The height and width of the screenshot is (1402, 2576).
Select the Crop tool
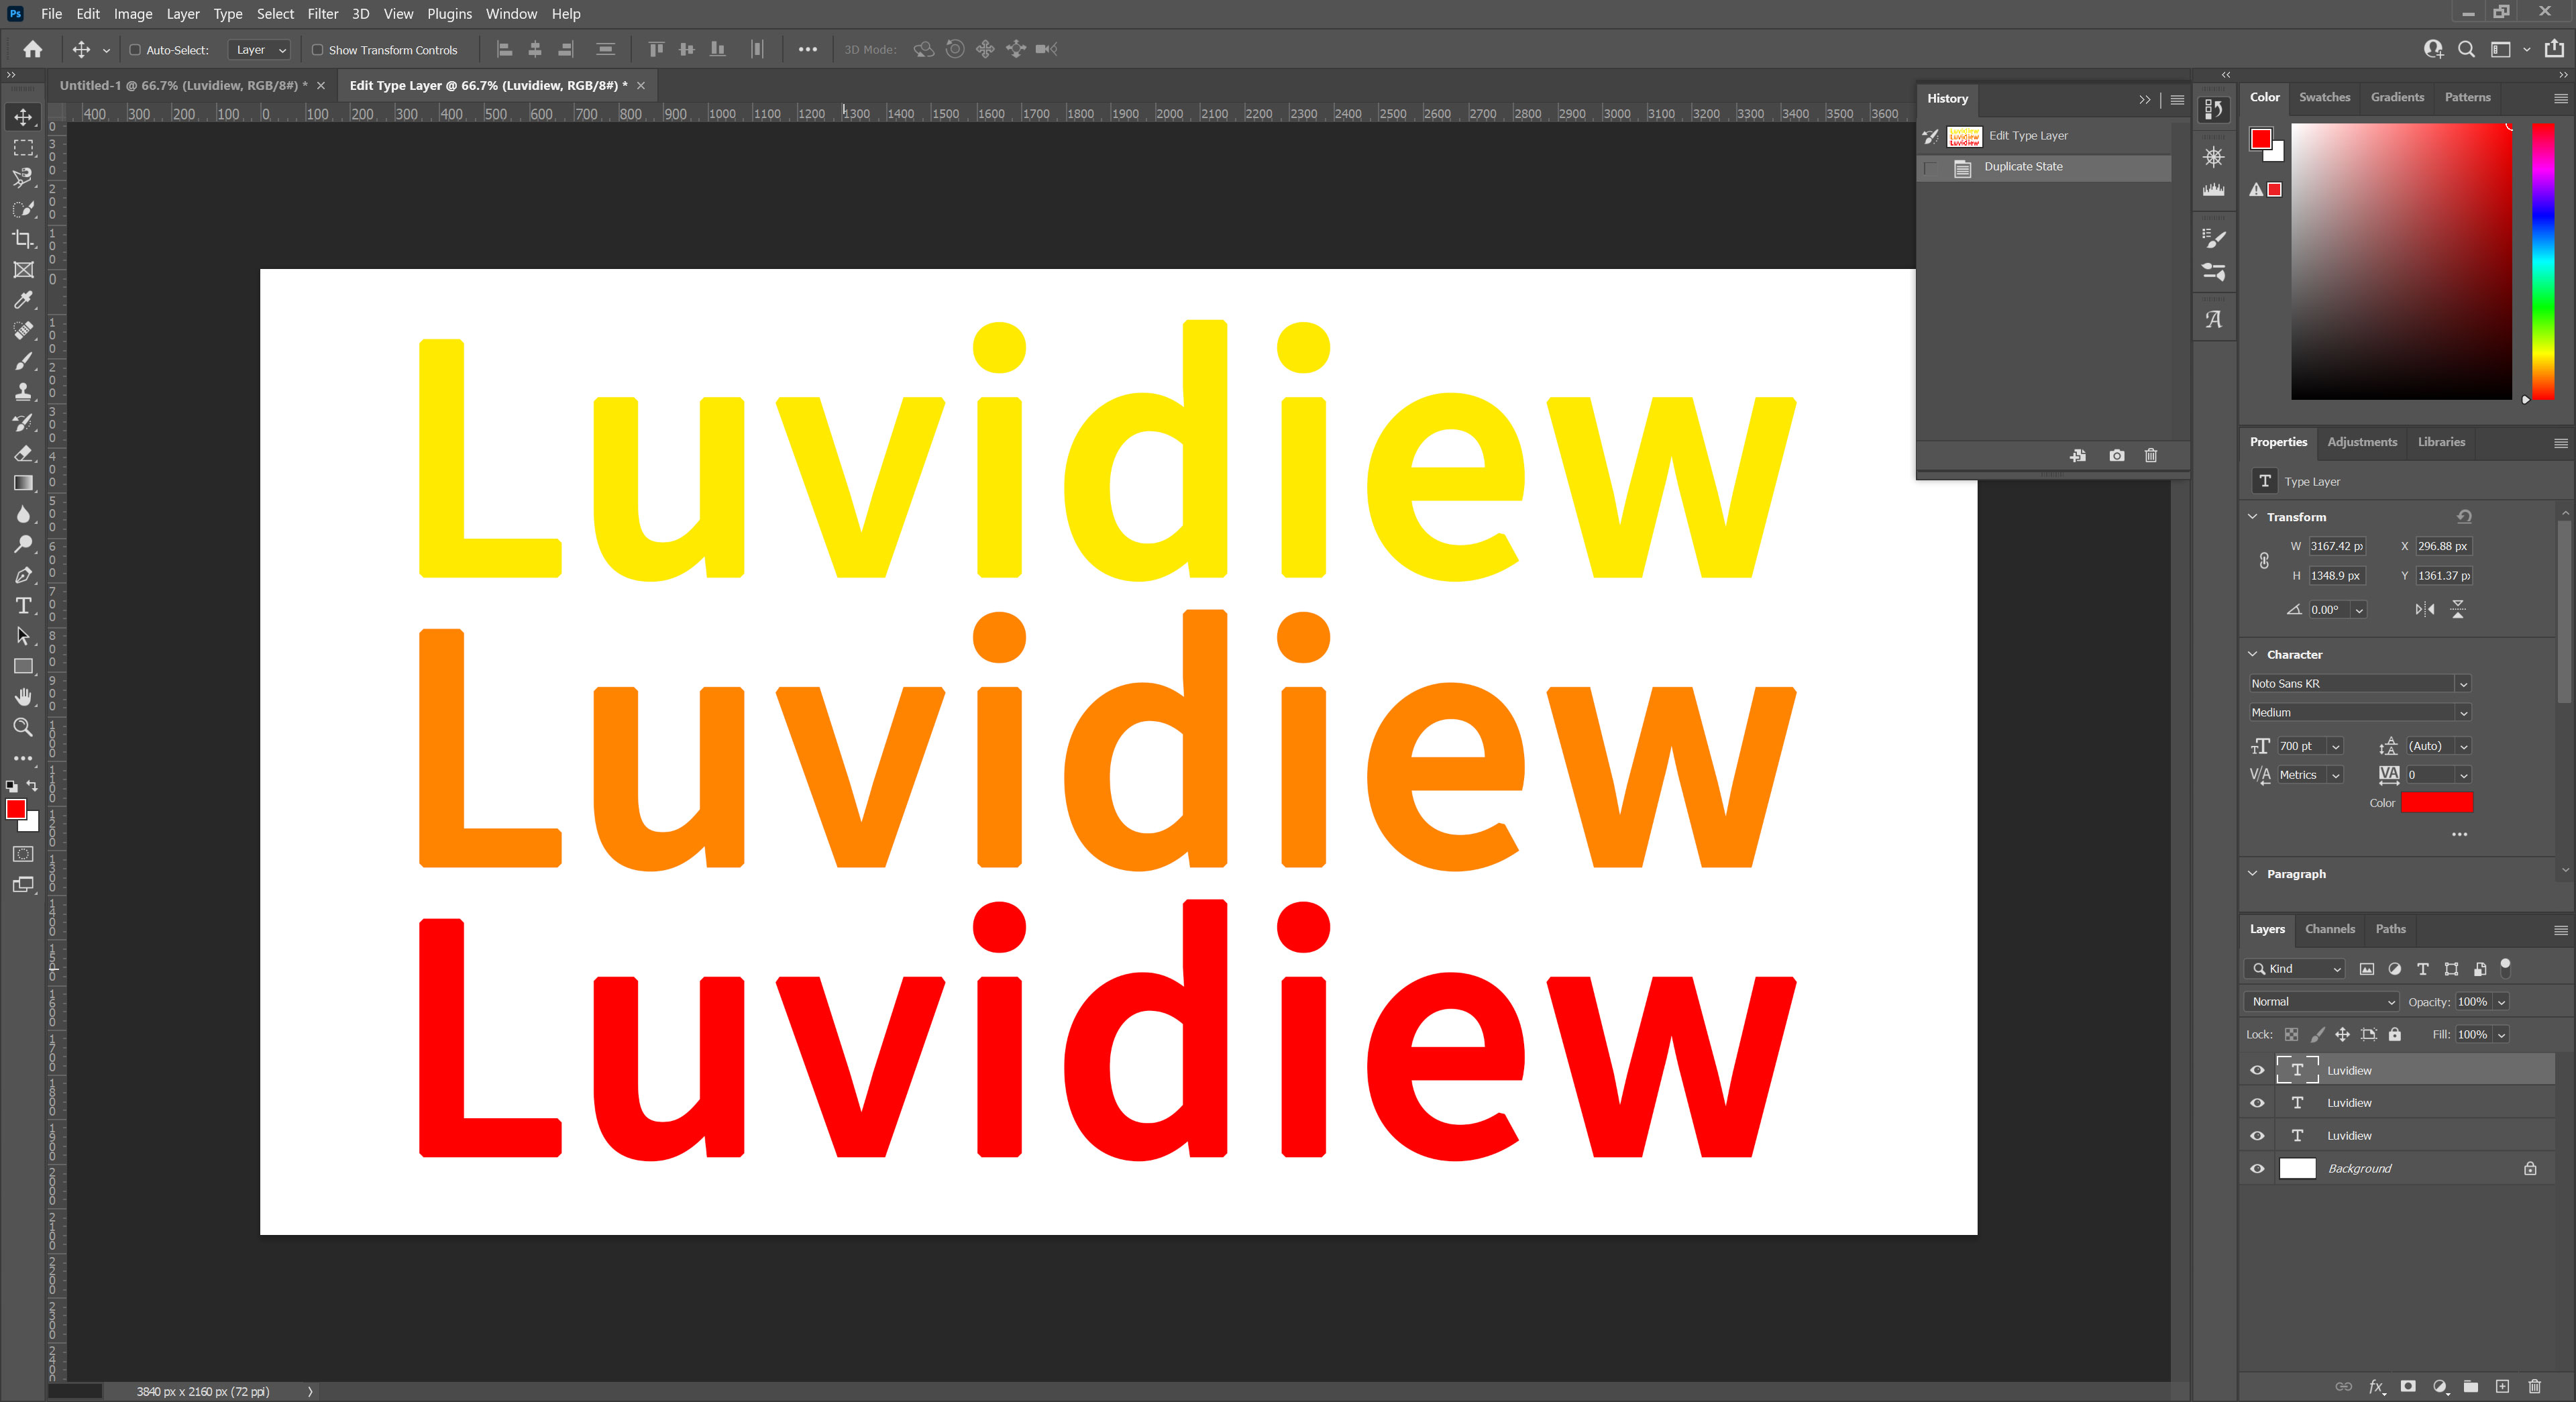(23, 239)
